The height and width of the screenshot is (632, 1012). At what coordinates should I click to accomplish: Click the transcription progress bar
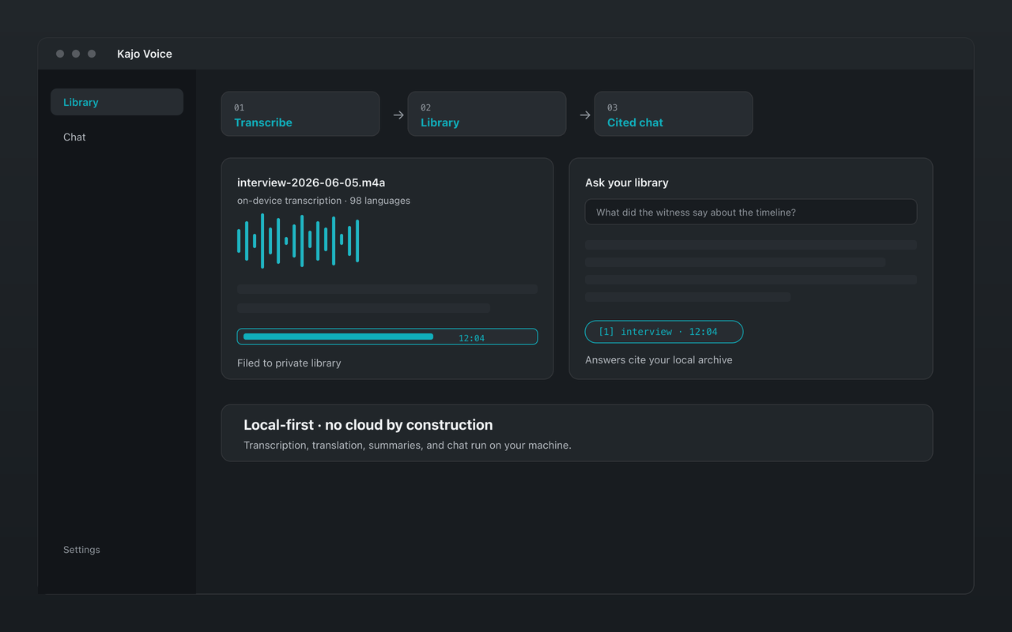click(x=387, y=337)
